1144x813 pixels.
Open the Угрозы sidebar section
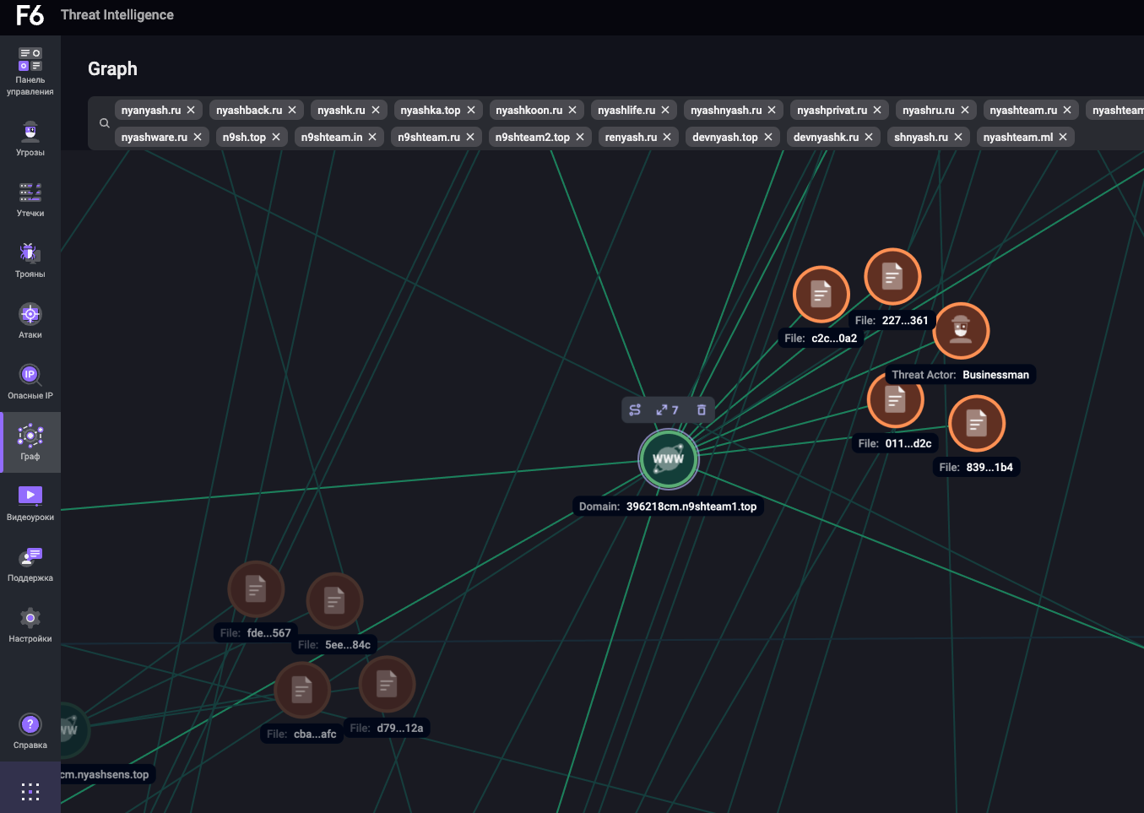tap(30, 138)
